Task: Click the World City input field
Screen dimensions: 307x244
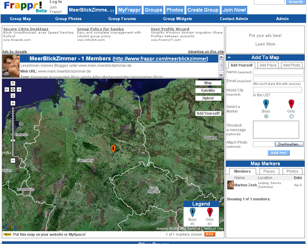Action: (x=277, y=90)
